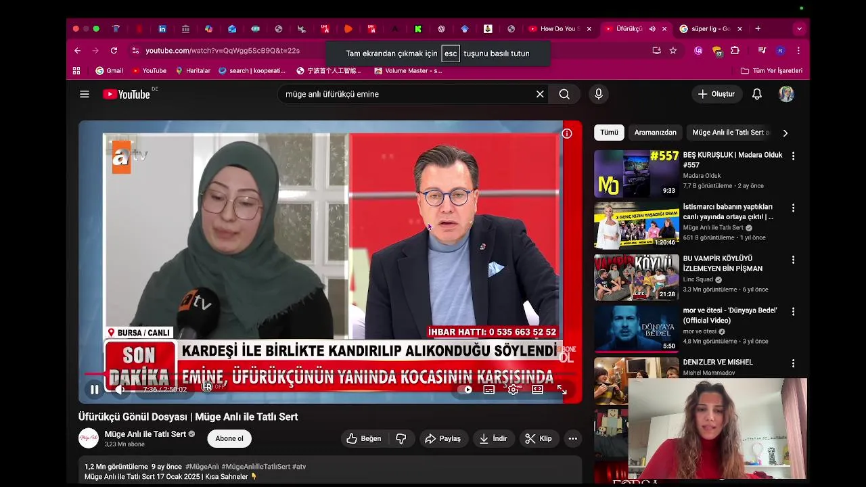866x487 pixels.
Task: Show more filter chips with the arrow
Action: (x=785, y=133)
